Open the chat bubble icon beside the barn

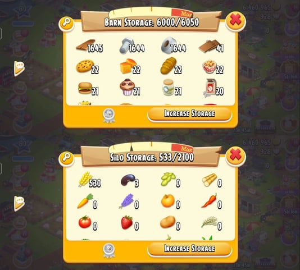click(x=19, y=68)
